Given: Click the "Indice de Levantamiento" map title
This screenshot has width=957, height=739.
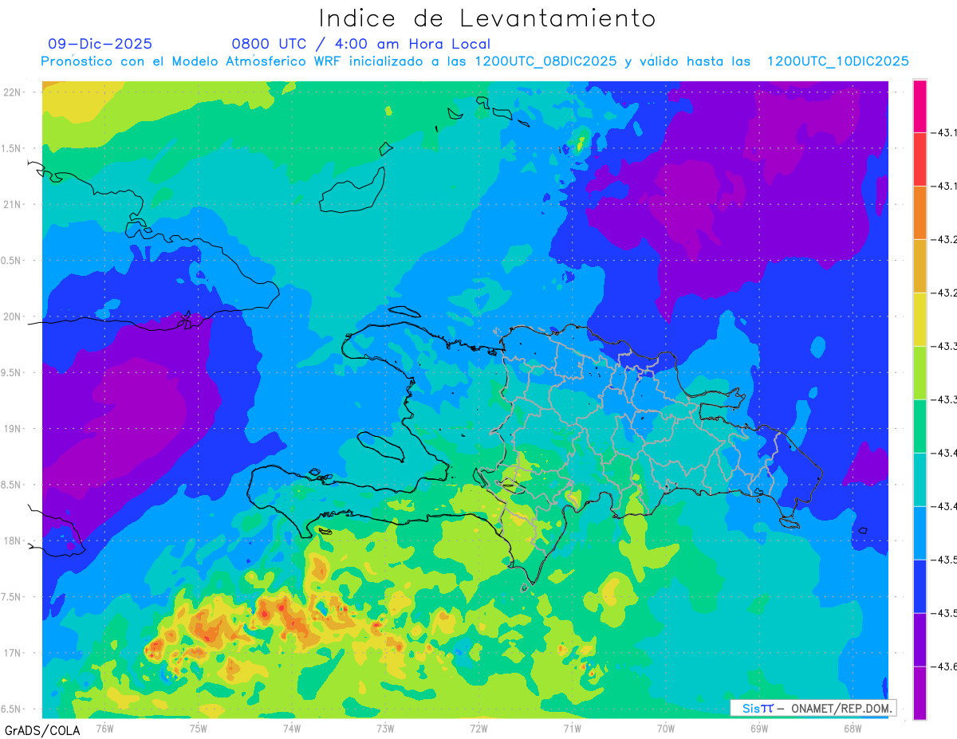Looking at the screenshot, I should [x=487, y=18].
